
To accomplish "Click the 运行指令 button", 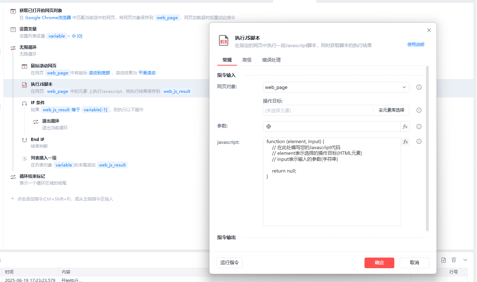I will point(230,263).
